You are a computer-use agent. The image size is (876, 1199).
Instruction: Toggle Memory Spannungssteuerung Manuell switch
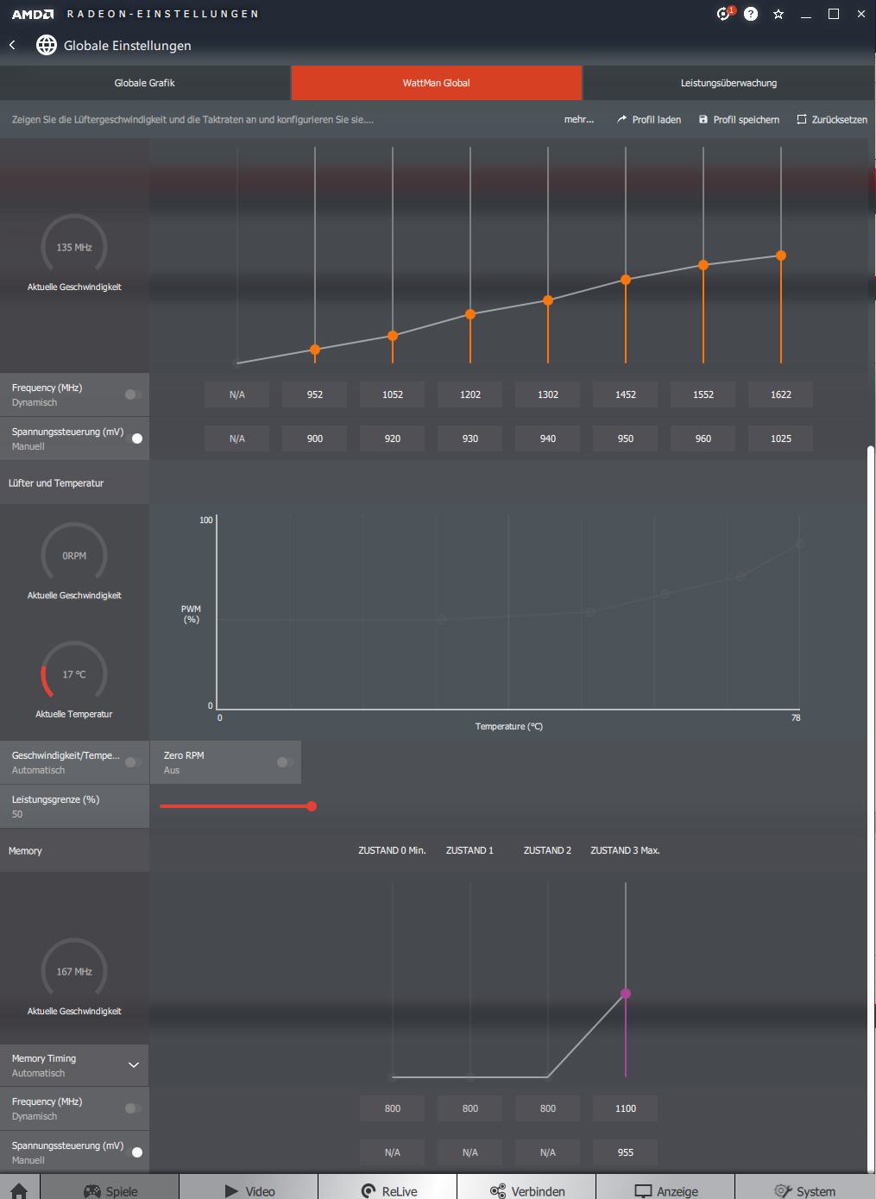(134, 1152)
